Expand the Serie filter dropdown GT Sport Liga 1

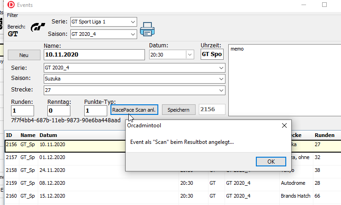point(133,22)
